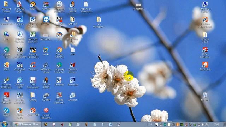
Task: Open the SASPlanet shortcut
Action: click(x=46, y=68)
